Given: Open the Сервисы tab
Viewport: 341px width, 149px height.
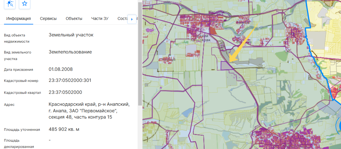Looking at the screenshot, I should 48,19.
